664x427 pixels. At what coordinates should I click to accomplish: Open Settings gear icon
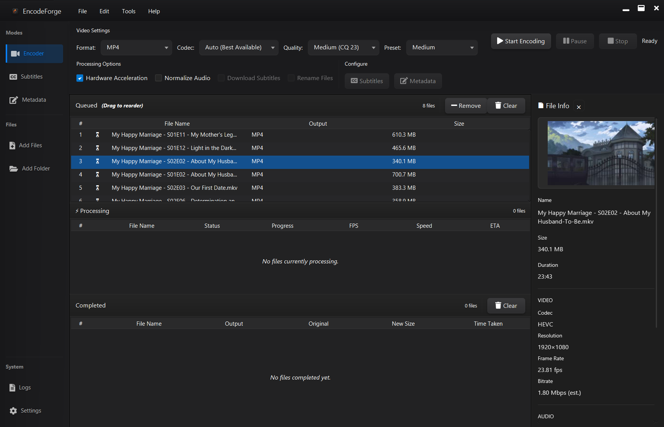[x=13, y=411]
